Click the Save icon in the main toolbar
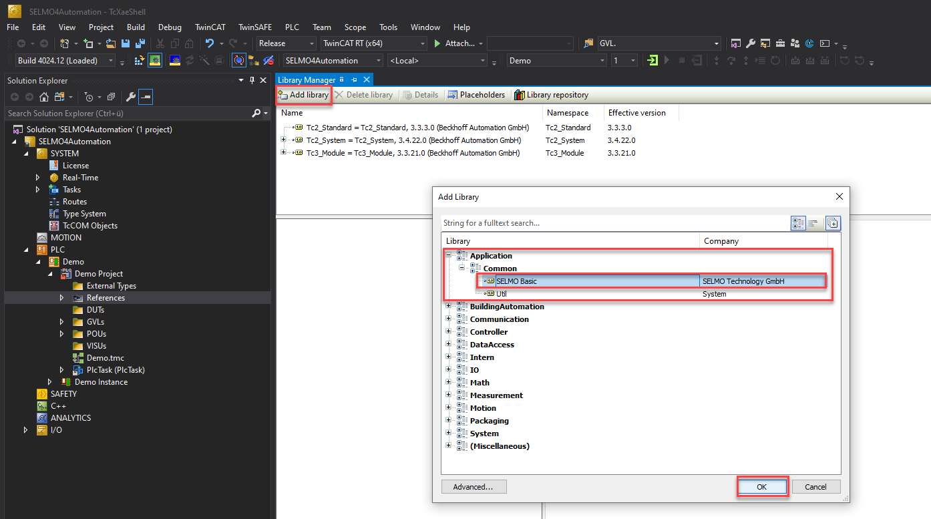 (x=125, y=44)
